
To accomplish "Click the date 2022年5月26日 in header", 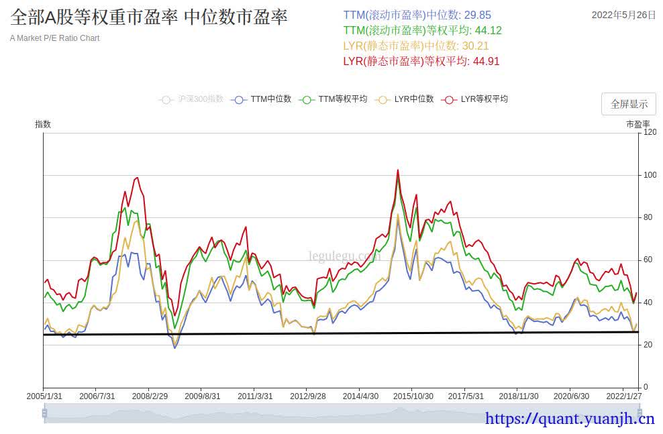I will 623,15.
